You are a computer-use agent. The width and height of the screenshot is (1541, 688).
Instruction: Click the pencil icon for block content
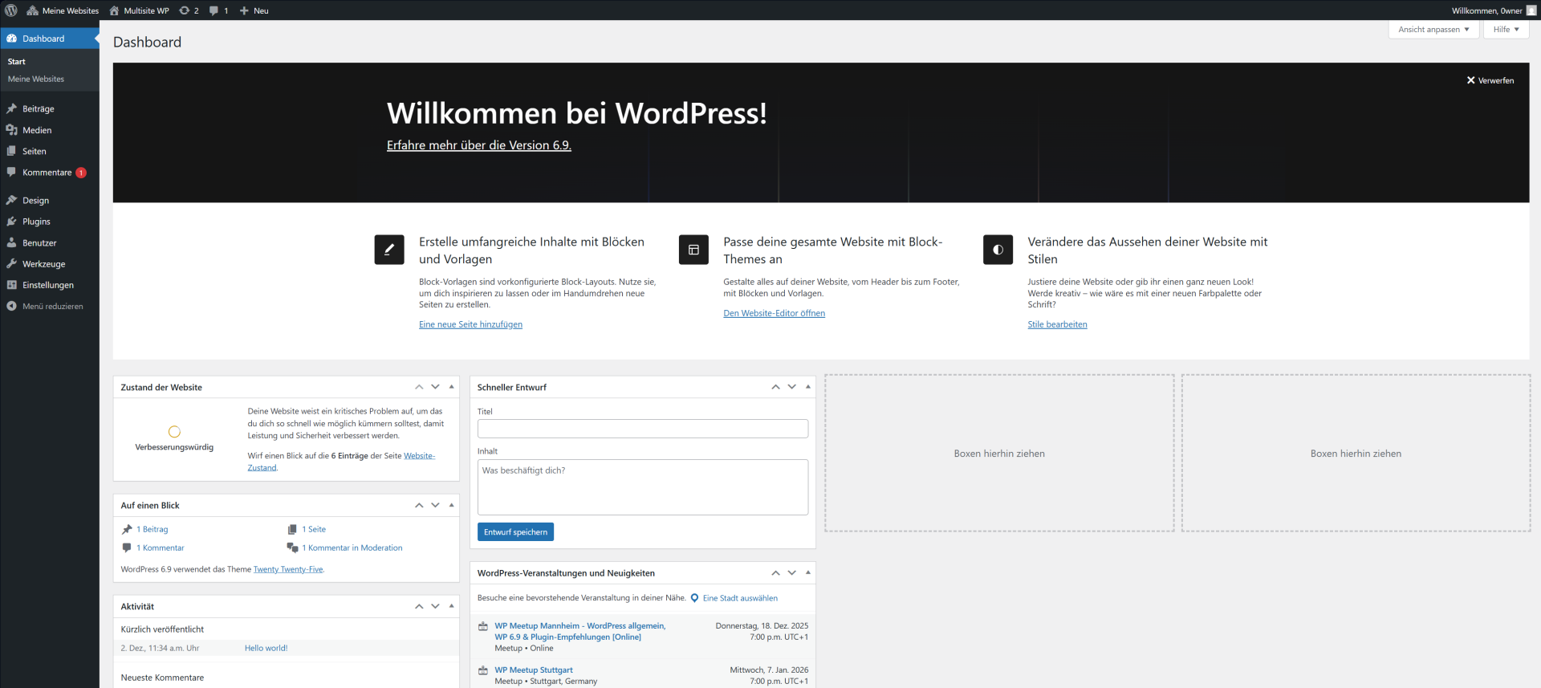point(389,250)
